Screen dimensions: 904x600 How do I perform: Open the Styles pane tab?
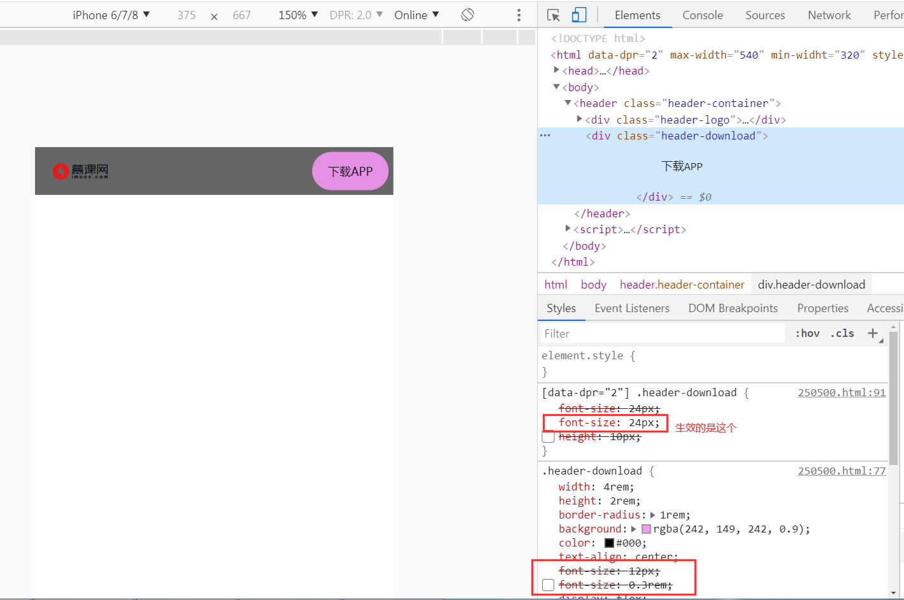click(x=561, y=308)
